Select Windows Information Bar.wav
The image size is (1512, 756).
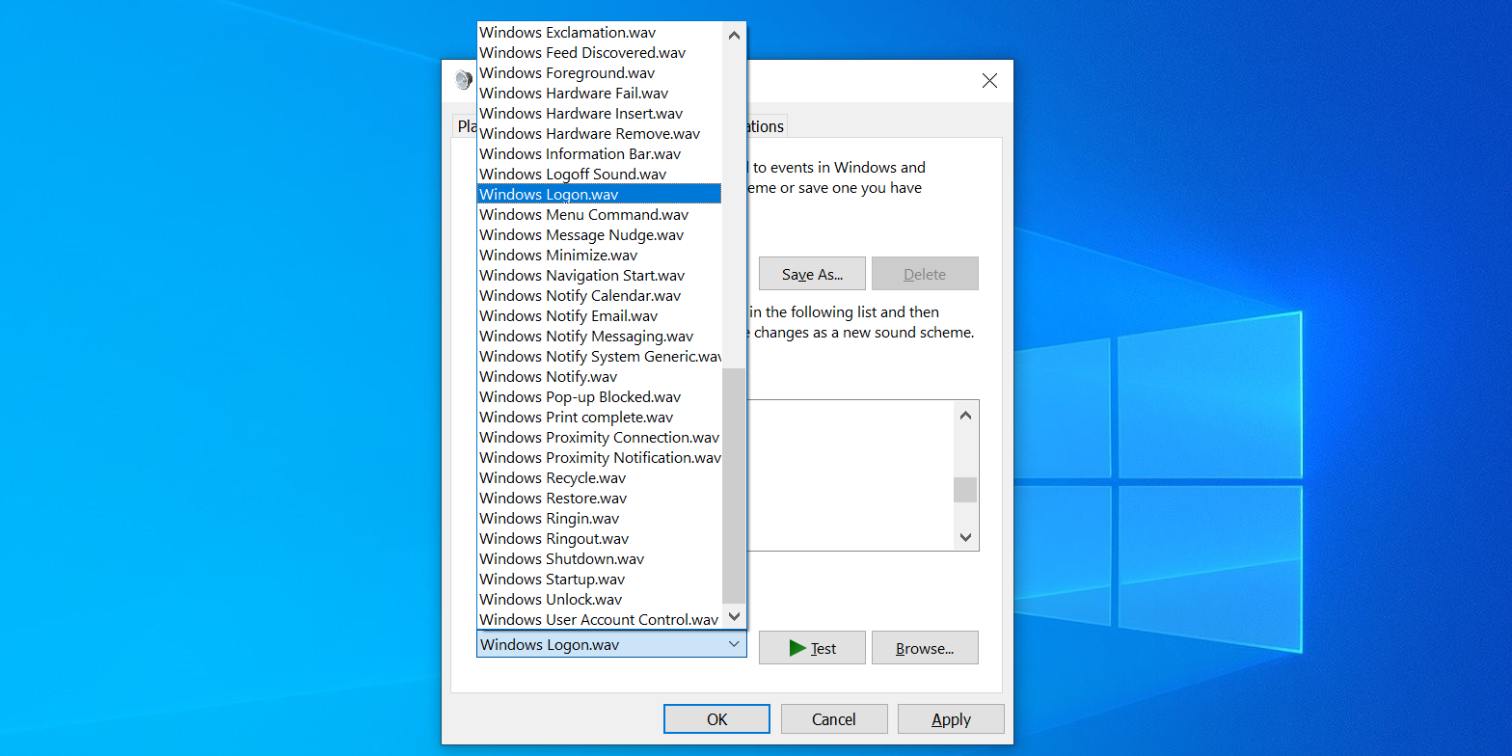pyautogui.click(x=600, y=154)
